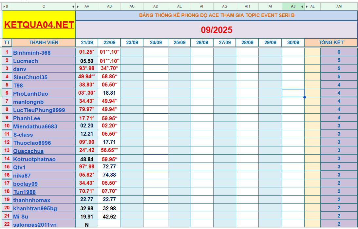Click the boolay09 hyperlink
The image size is (358, 229).
25,184
